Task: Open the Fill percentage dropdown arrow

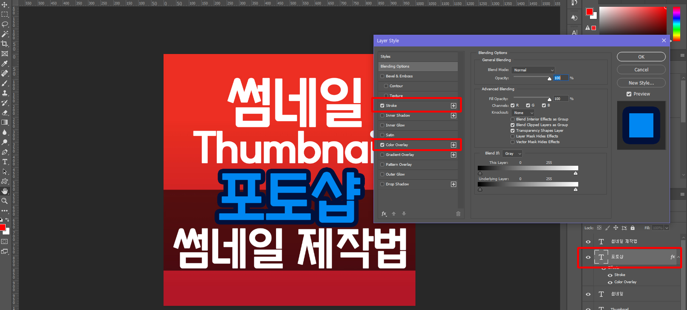Action: (x=667, y=228)
